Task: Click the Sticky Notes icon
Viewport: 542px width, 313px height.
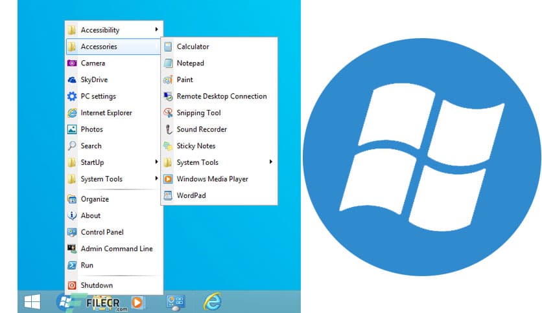Action: [168, 146]
